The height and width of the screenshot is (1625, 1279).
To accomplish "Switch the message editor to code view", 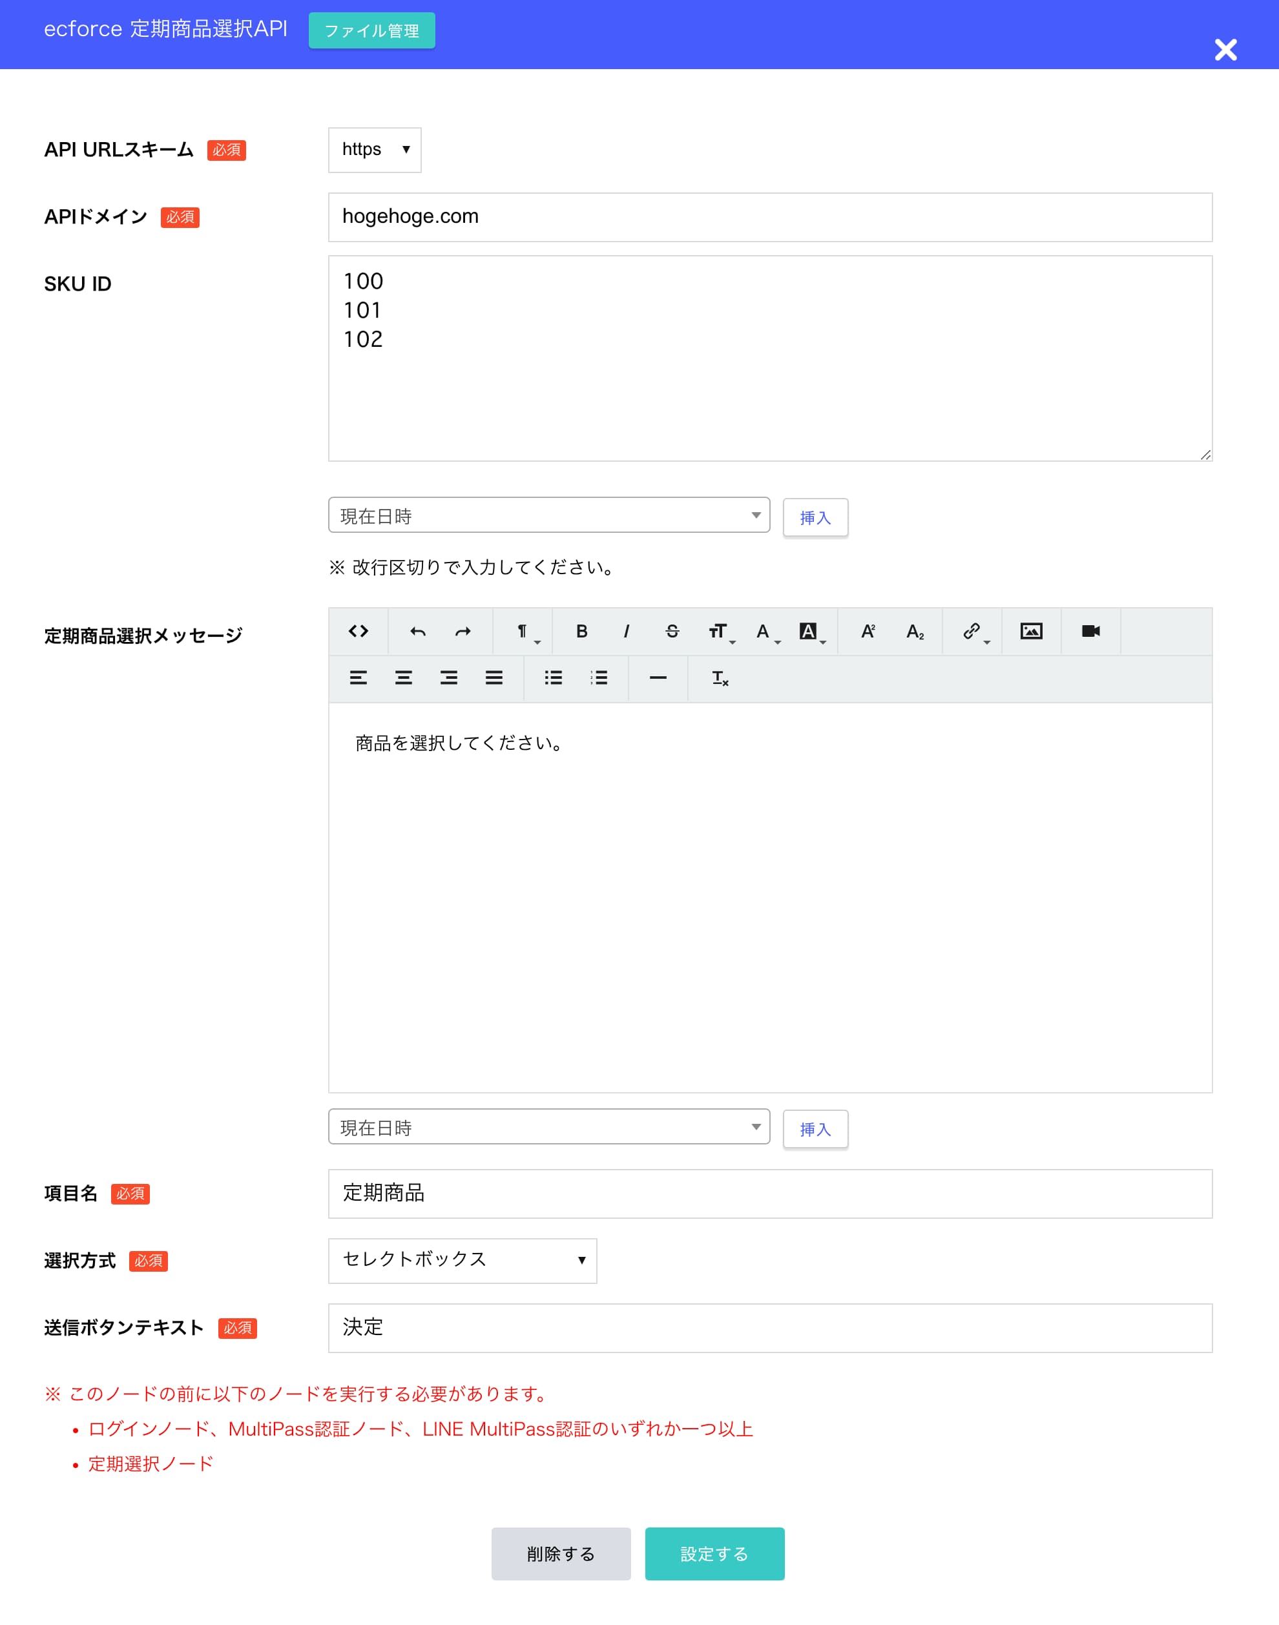I will pos(359,631).
